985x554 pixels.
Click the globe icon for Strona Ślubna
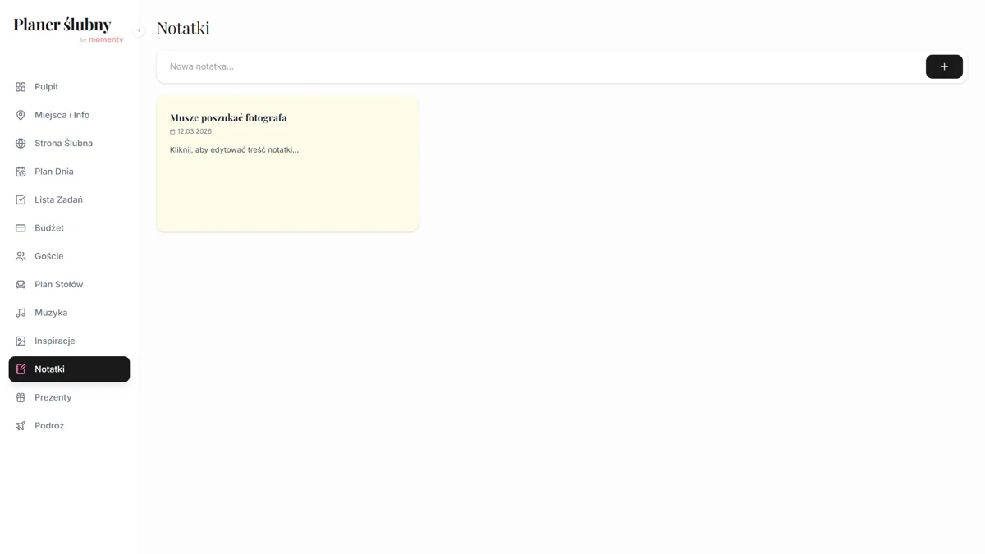click(21, 144)
